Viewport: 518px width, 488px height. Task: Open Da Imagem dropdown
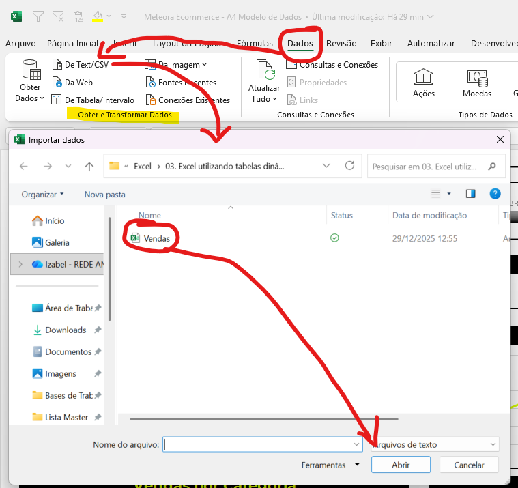coord(176,65)
